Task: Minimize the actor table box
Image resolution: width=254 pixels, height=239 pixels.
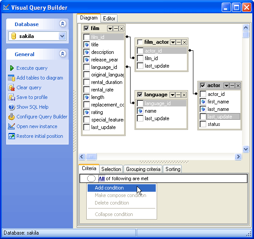Action: (x=232, y=86)
